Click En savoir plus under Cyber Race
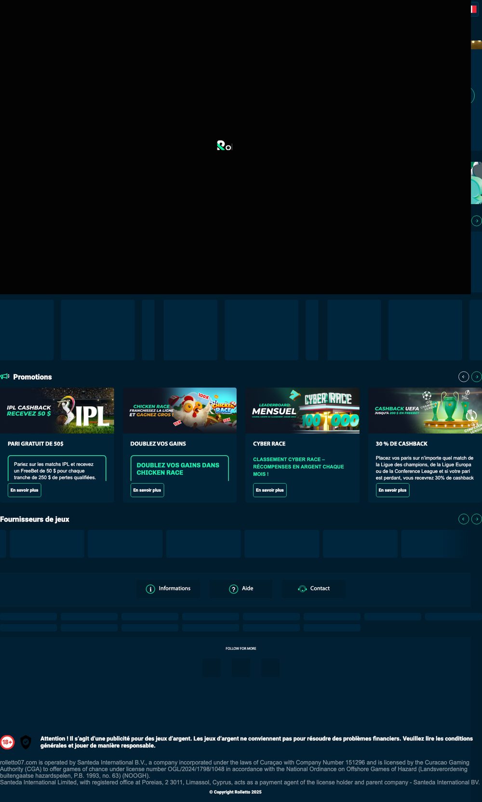 [270, 490]
